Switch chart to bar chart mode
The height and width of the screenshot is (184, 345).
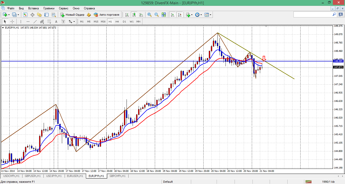coord(127,15)
